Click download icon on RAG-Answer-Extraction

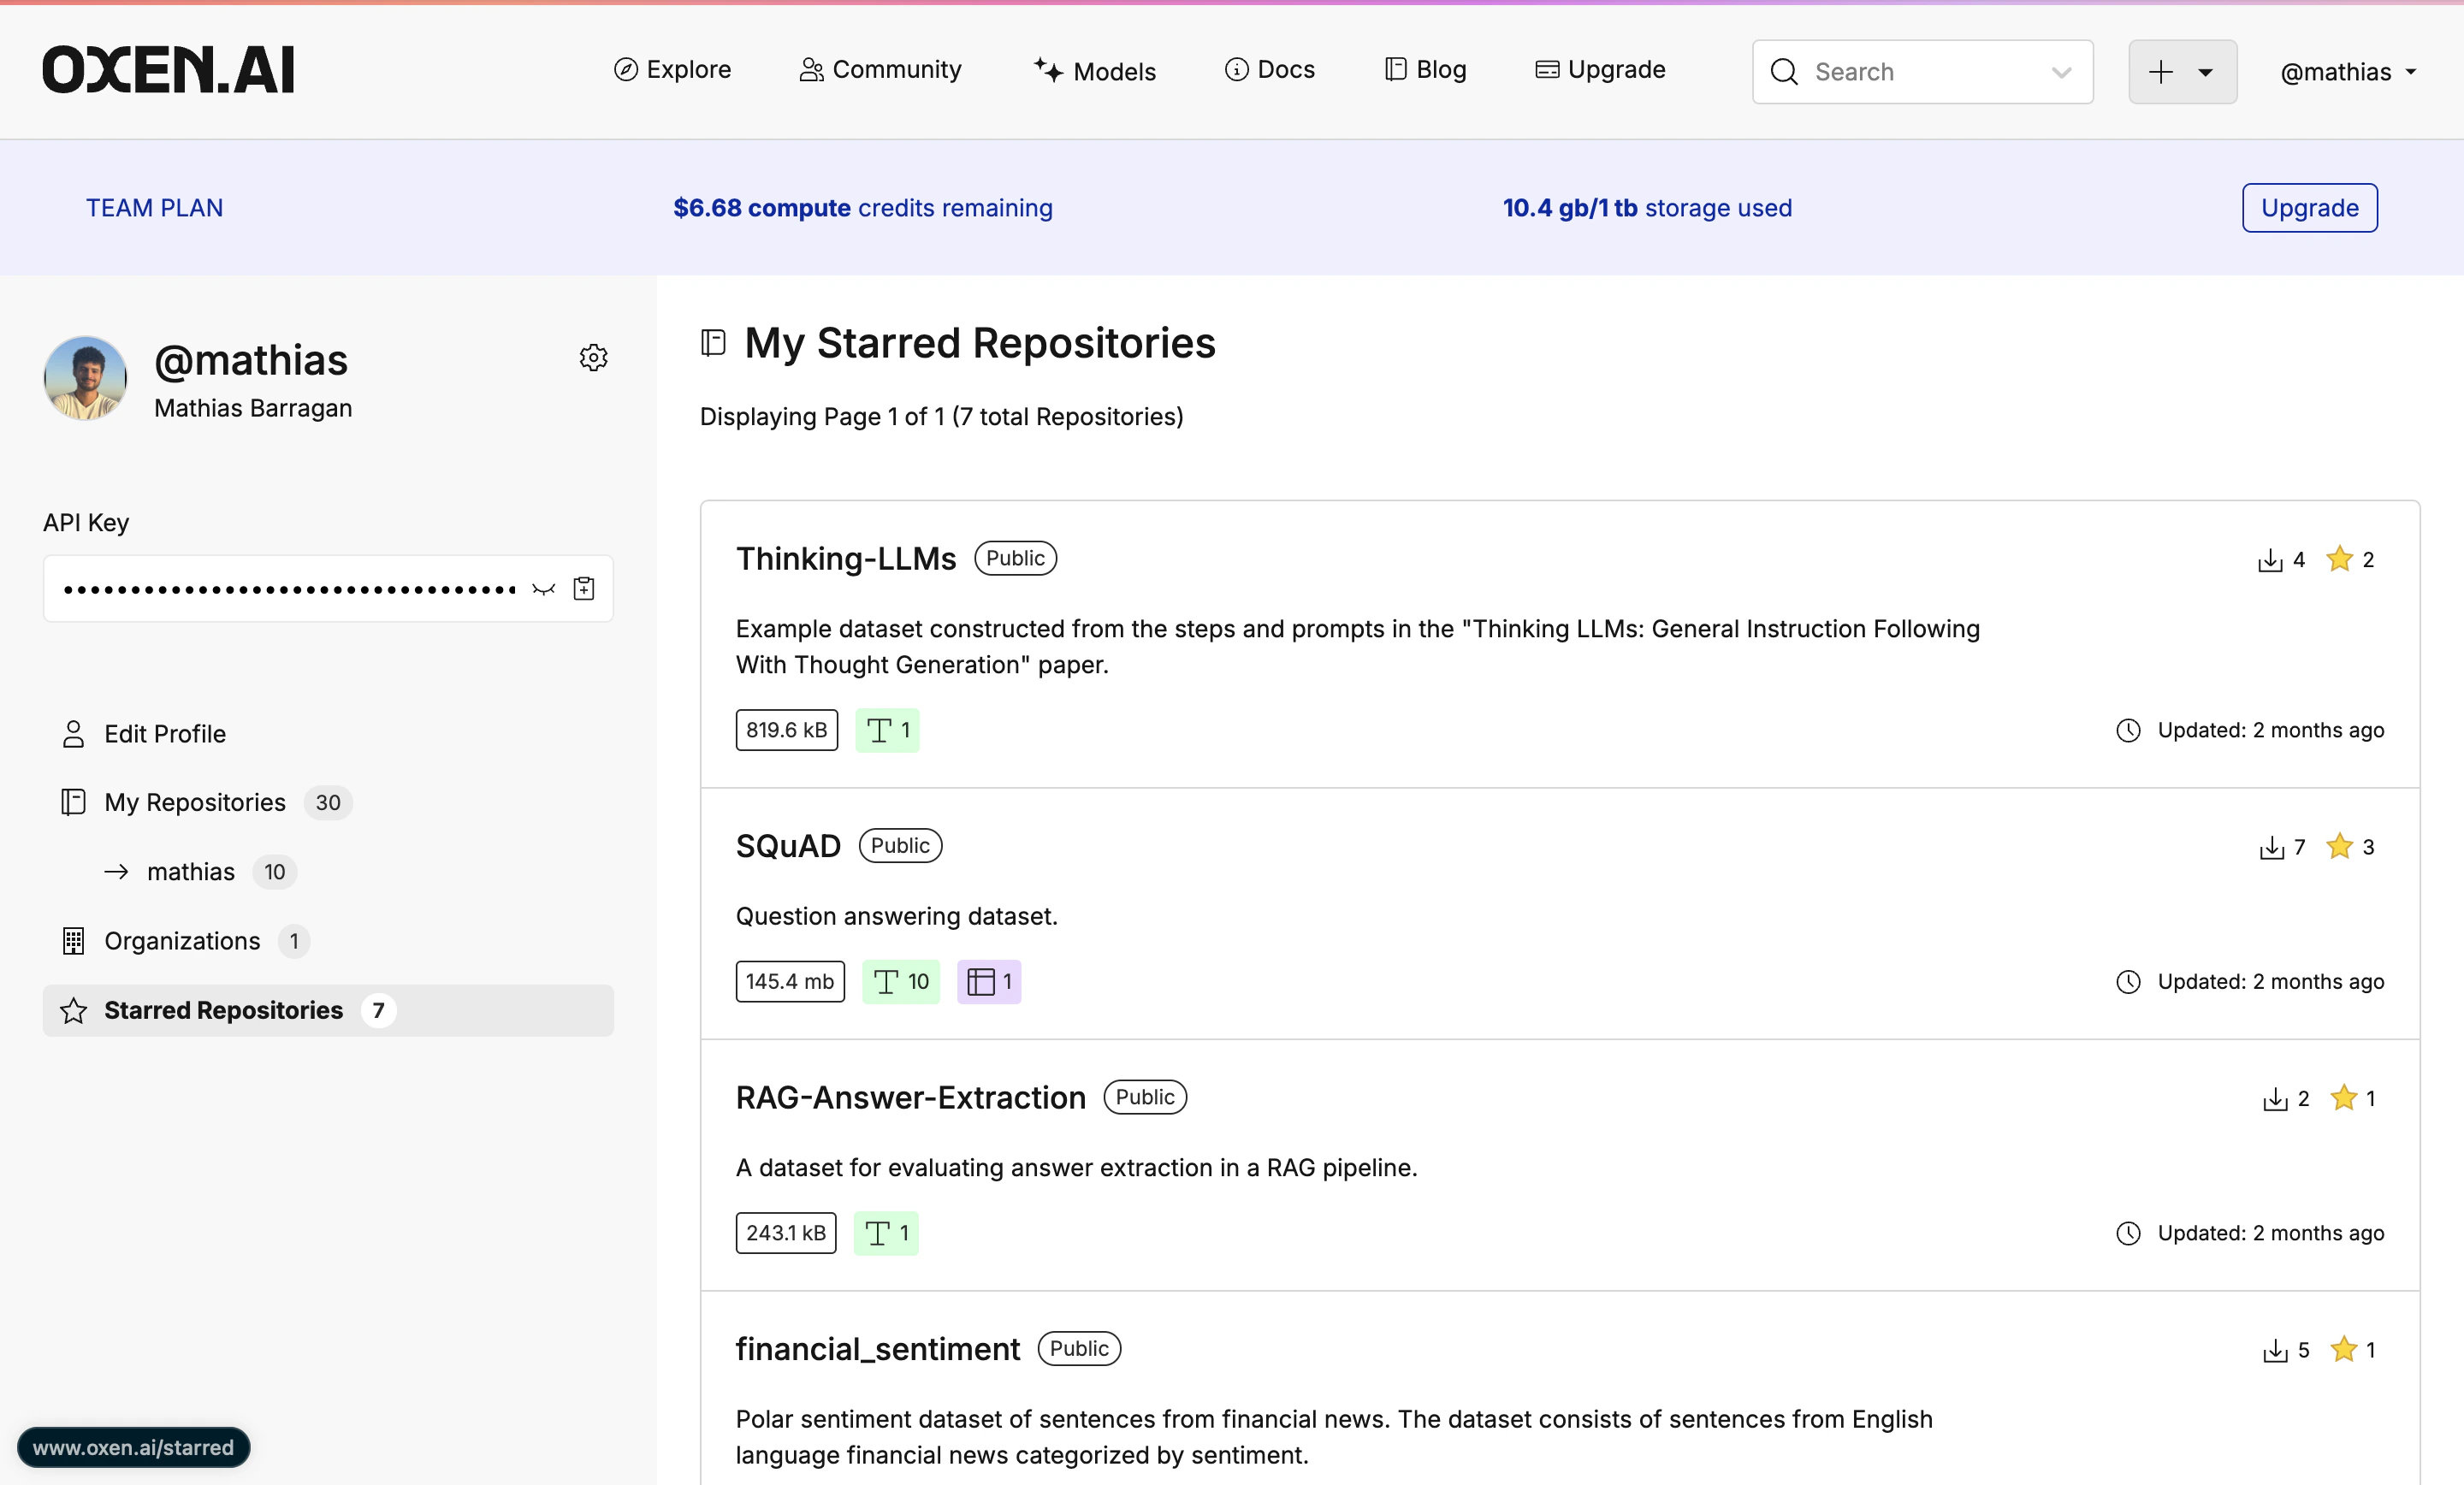[2274, 1099]
